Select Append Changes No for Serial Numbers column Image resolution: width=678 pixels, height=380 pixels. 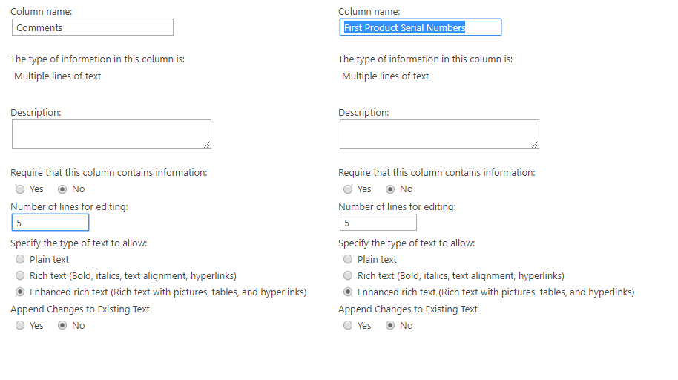390,326
